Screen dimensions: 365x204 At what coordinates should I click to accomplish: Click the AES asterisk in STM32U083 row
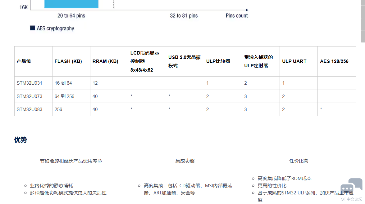(x=321, y=109)
